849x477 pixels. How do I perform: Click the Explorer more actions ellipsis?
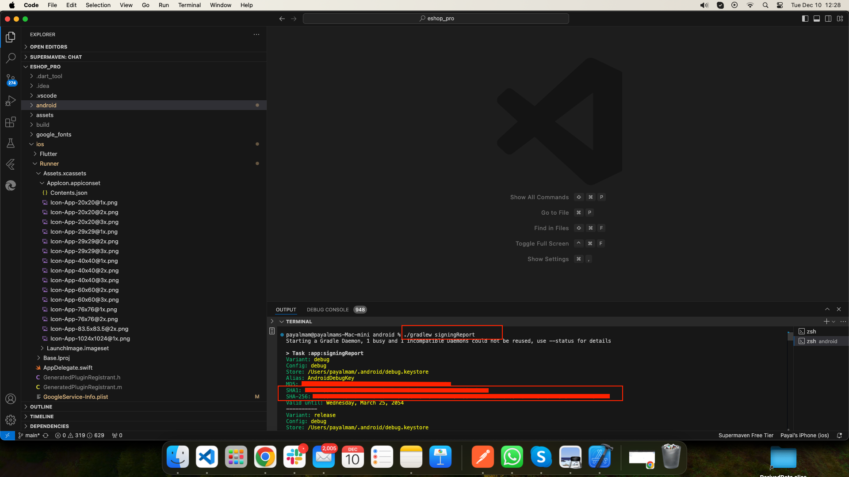click(x=256, y=34)
